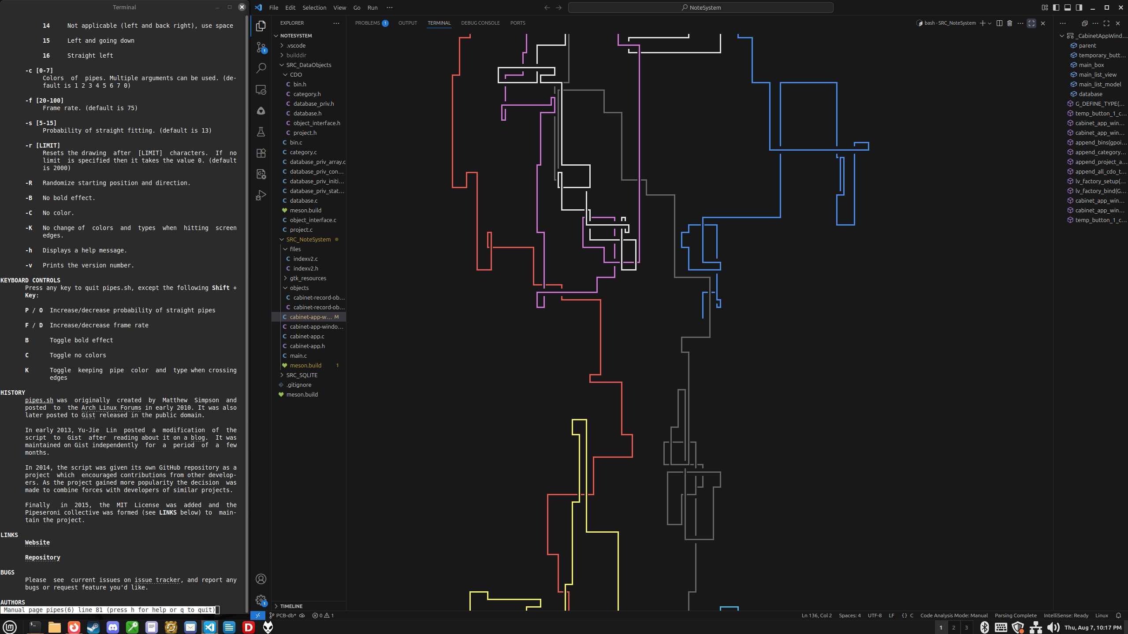Open Explorer more actions ellipsis
This screenshot has height=634, width=1128.
pos(336,23)
